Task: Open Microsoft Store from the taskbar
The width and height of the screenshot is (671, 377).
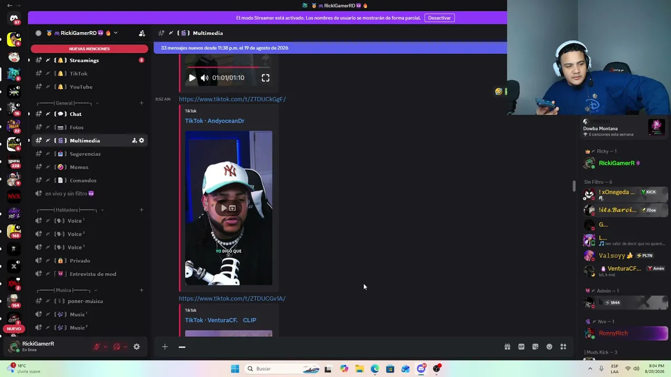Action: click(390, 369)
